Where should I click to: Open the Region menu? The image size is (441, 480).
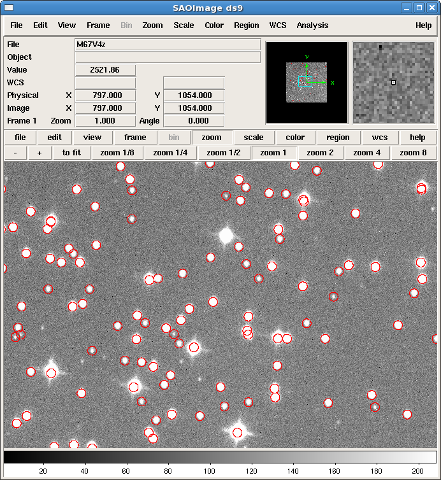tap(247, 25)
